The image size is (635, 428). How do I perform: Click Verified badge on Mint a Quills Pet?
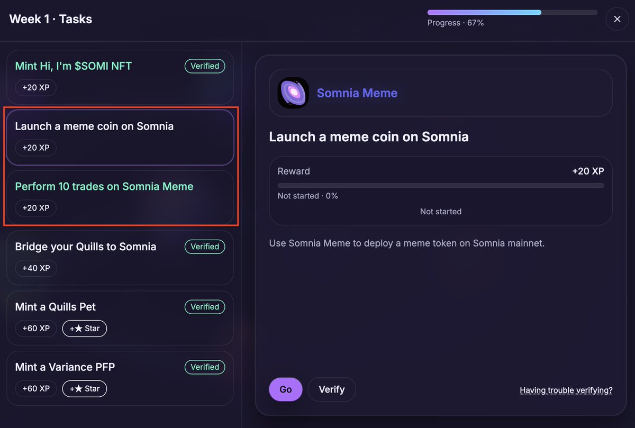pyautogui.click(x=205, y=307)
